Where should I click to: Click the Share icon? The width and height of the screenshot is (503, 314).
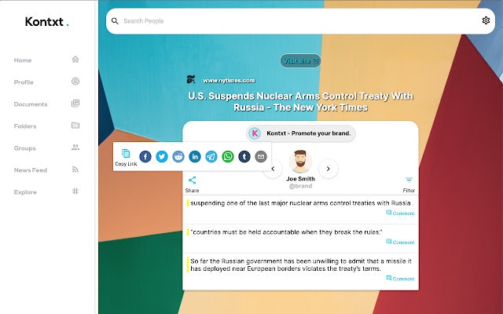(192, 180)
